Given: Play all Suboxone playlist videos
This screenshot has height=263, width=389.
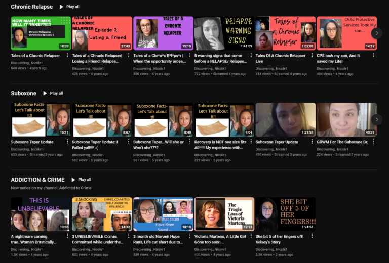Looking at the screenshot, I should pos(53,93).
